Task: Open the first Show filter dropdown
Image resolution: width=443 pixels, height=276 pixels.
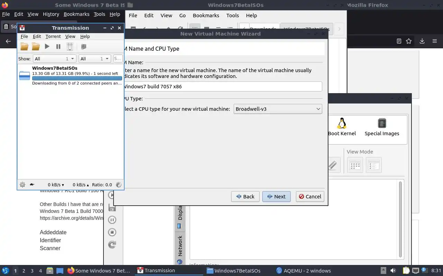Action: click(55, 59)
